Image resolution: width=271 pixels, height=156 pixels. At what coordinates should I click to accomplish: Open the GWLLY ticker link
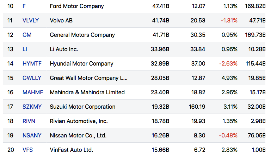coord(31,78)
